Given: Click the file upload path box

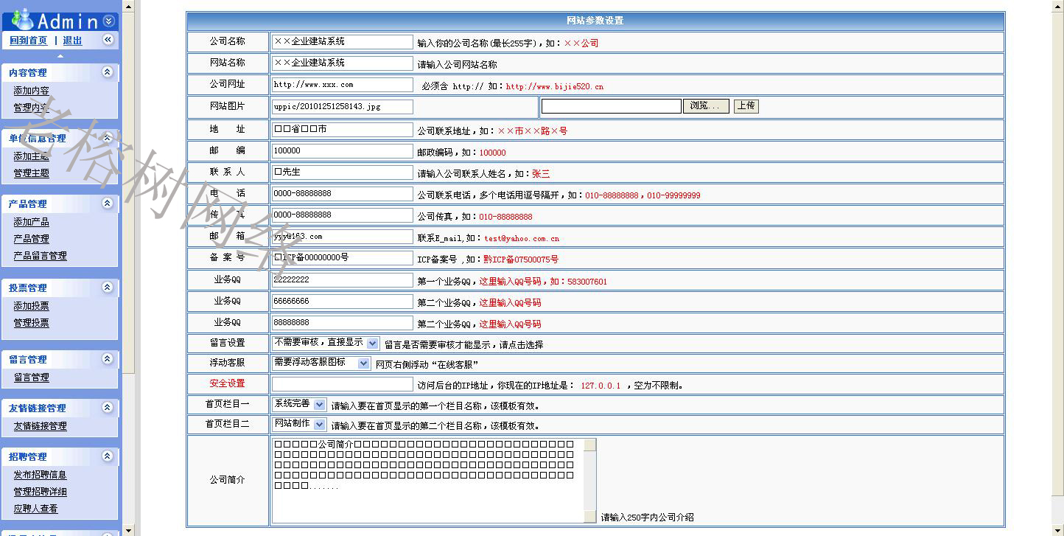Looking at the screenshot, I should pyautogui.click(x=612, y=106).
